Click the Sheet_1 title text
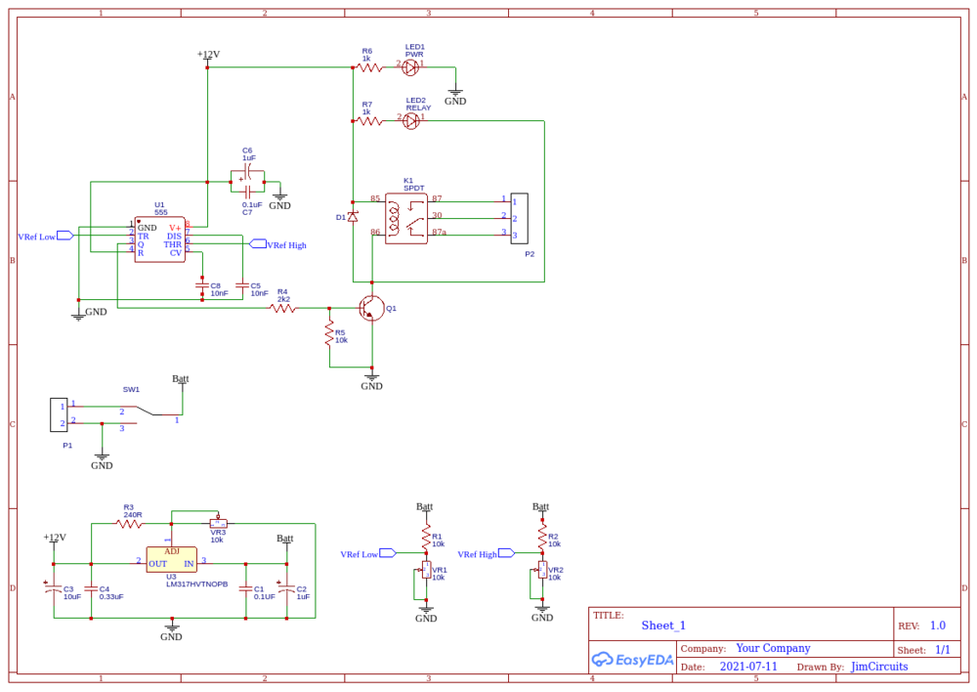This screenshot has height=692, width=977. click(x=662, y=625)
